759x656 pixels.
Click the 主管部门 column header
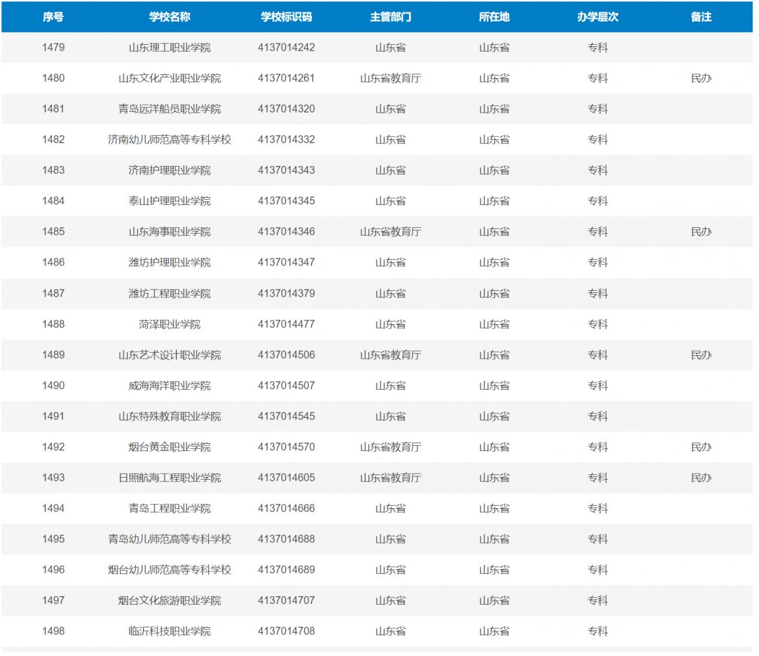pyautogui.click(x=391, y=17)
